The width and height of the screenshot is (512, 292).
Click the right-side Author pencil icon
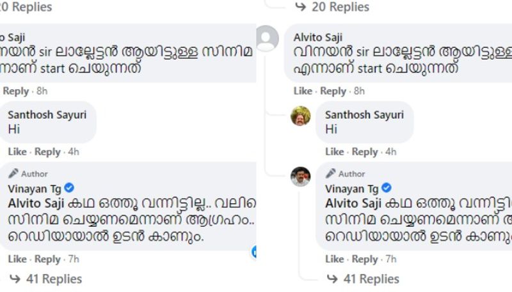point(330,173)
